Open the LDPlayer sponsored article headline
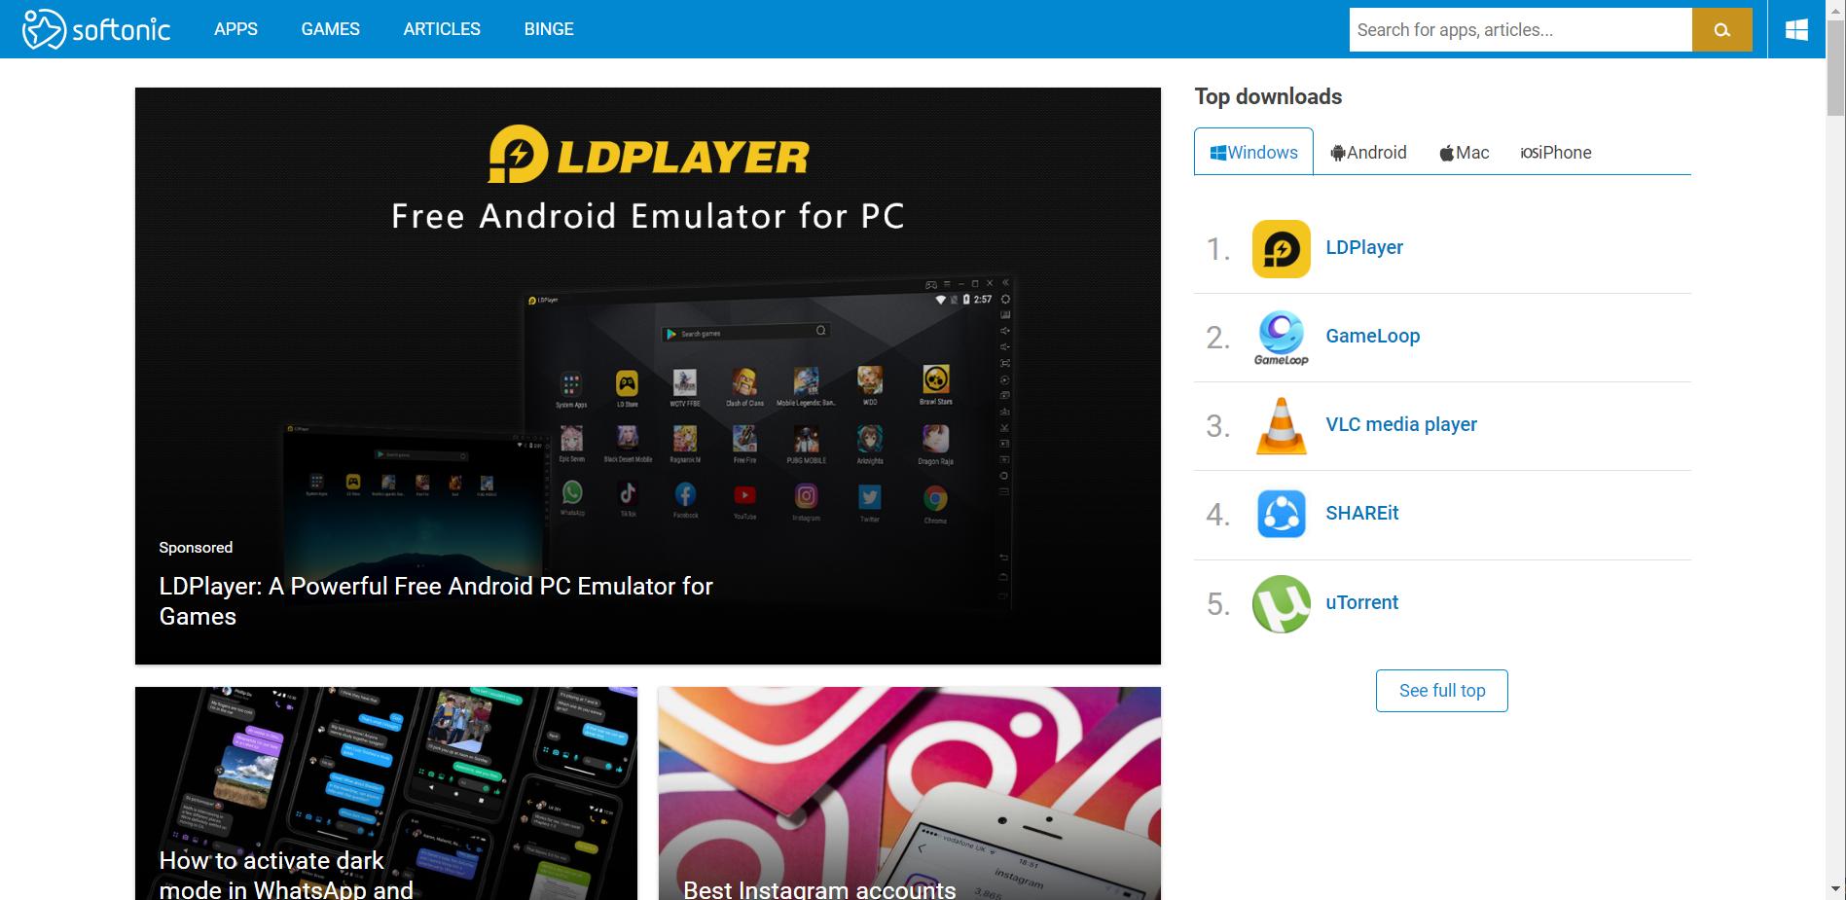1846x900 pixels. (436, 601)
